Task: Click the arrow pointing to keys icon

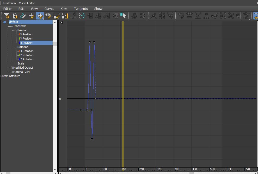Action: click(x=214, y=16)
